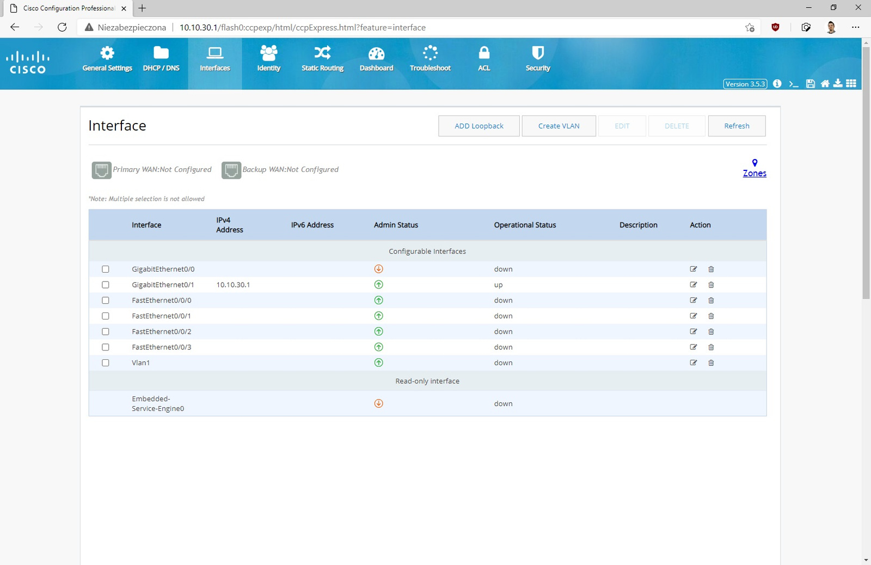Tick the Vlan1 interface checkbox

pyautogui.click(x=106, y=363)
